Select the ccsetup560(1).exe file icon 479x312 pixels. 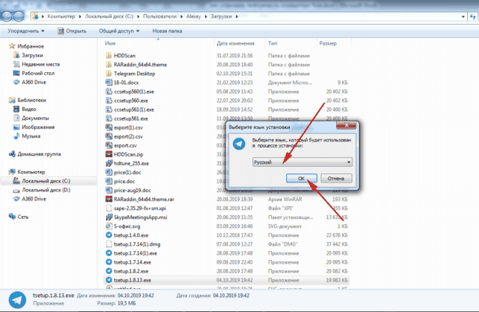coord(109,92)
